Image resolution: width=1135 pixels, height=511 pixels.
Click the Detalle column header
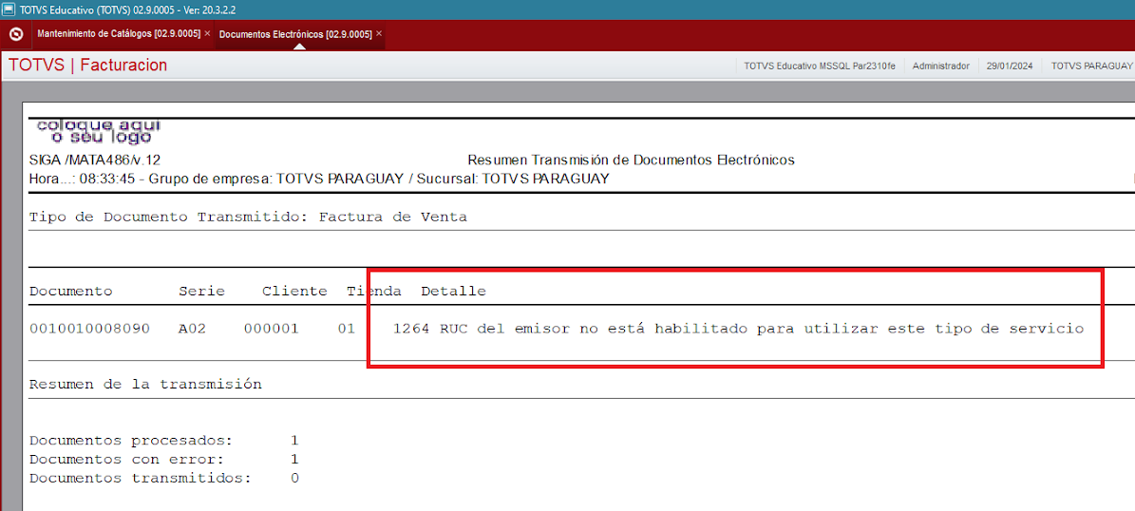pyautogui.click(x=454, y=292)
